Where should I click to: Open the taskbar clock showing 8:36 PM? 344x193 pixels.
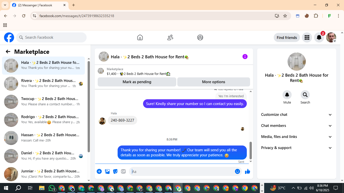click(322, 188)
